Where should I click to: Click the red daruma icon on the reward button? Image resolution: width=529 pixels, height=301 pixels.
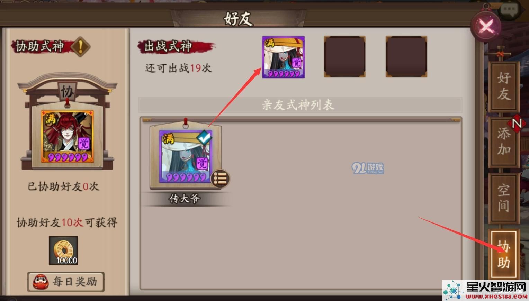(41, 282)
